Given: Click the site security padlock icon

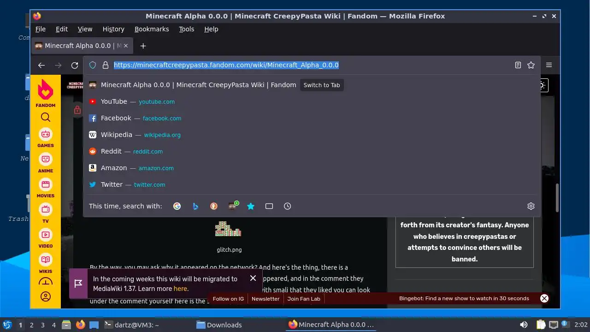Looking at the screenshot, I should point(106,65).
